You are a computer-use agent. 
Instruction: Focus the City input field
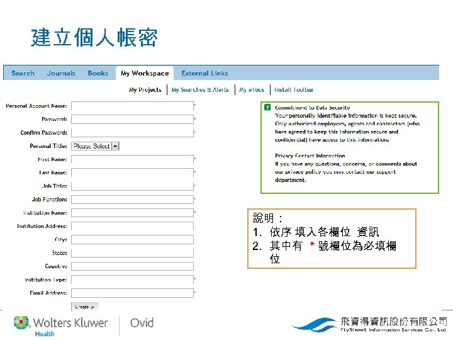point(132,239)
